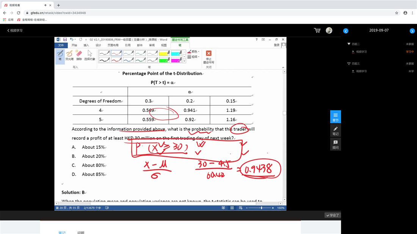Switch to Word print layout view
417x234 pixels.
[232, 208]
